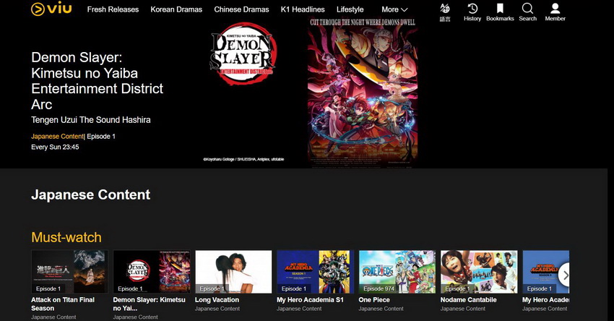Play the Long Vacation thumbnail
Image resolution: width=614 pixels, height=321 pixels.
[233, 272]
